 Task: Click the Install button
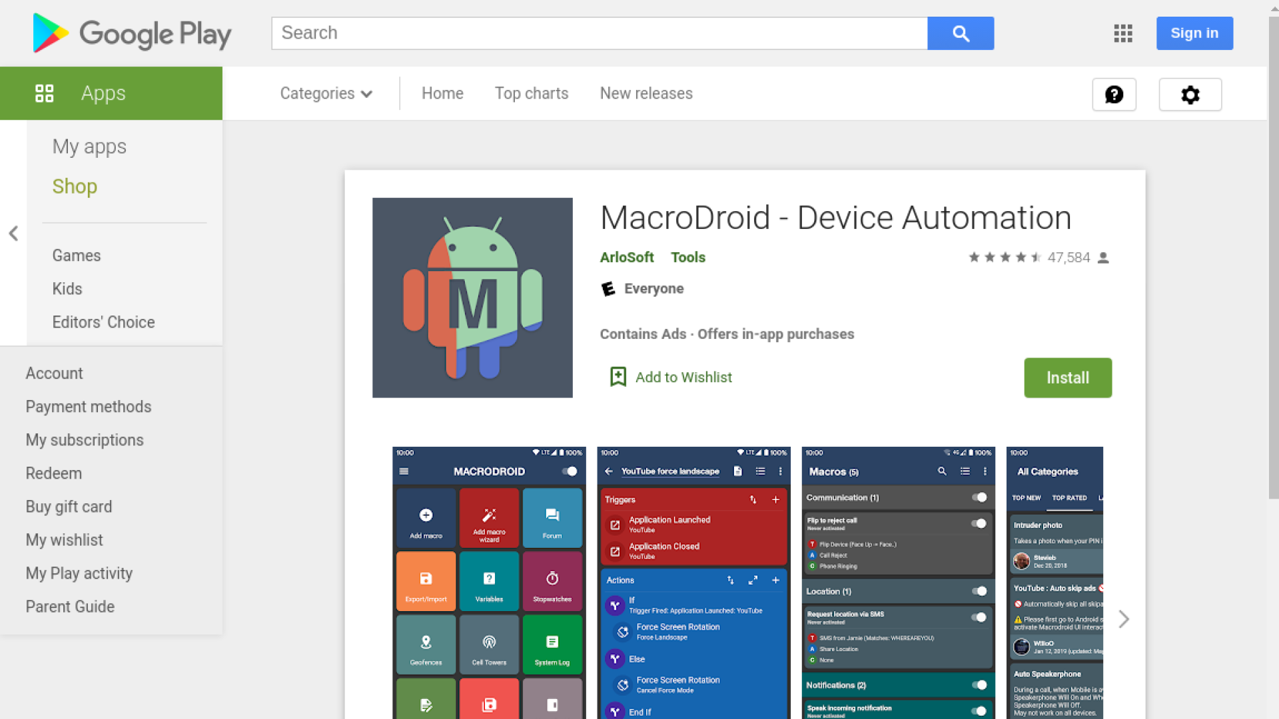point(1067,377)
